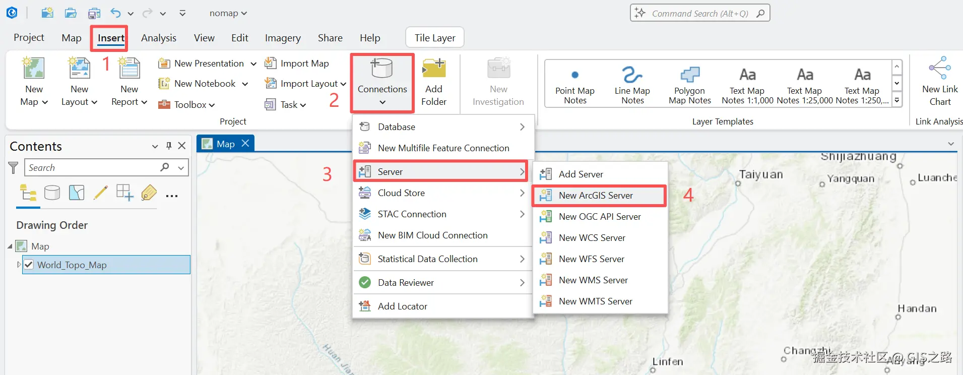The image size is (963, 375).
Task: Close the Map view tab
Action: click(245, 144)
